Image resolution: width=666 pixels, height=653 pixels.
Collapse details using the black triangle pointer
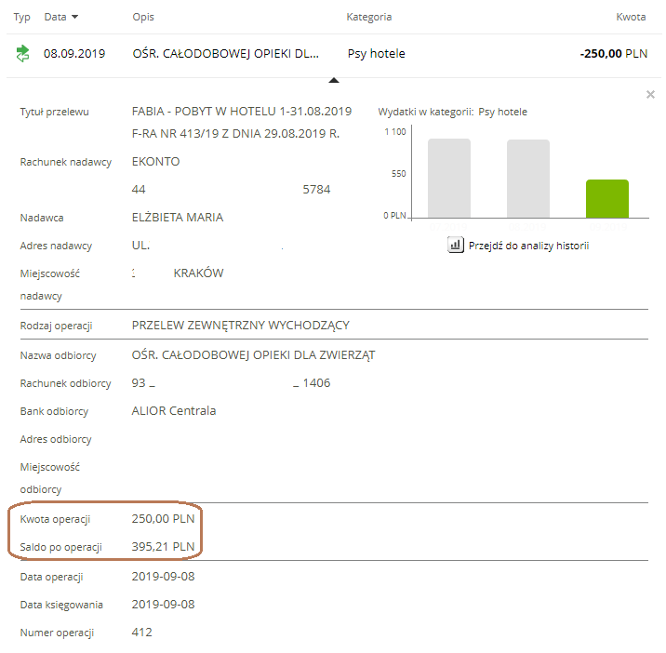pyautogui.click(x=333, y=79)
